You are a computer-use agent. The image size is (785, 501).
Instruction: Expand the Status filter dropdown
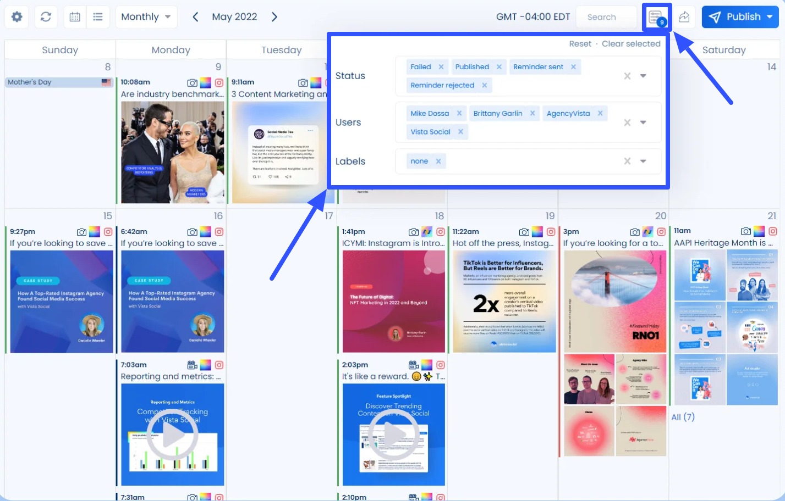point(643,76)
